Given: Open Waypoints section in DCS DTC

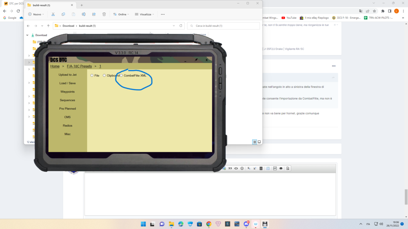Looking at the screenshot, I should [67, 92].
